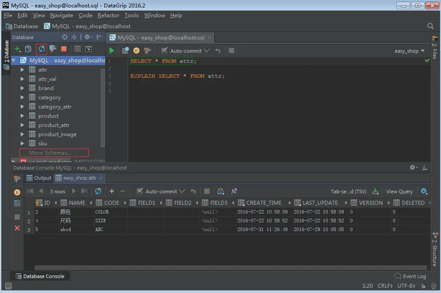The height and width of the screenshot is (293, 441).
Task: Open the Structure side tool window
Action: pyautogui.click(x=435, y=250)
